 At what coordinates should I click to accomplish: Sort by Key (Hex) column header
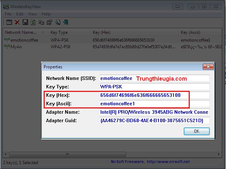click(134, 32)
